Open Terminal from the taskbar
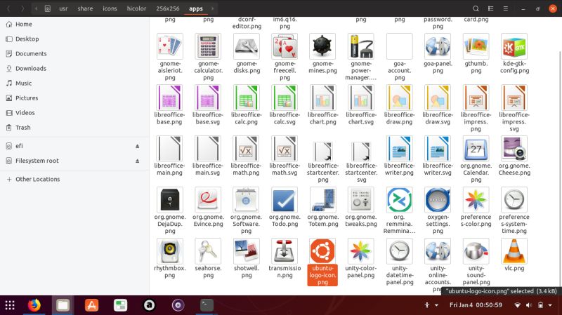562x315 pixels. tap(207, 305)
